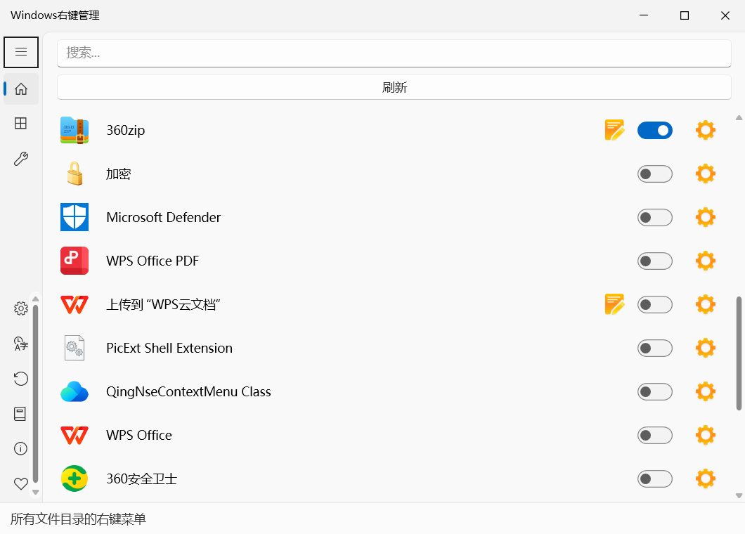Image resolution: width=745 pixels, height=534 pixels.
Task: Enable the PicExt Shell Extension toggle
Action: (655, 349)
